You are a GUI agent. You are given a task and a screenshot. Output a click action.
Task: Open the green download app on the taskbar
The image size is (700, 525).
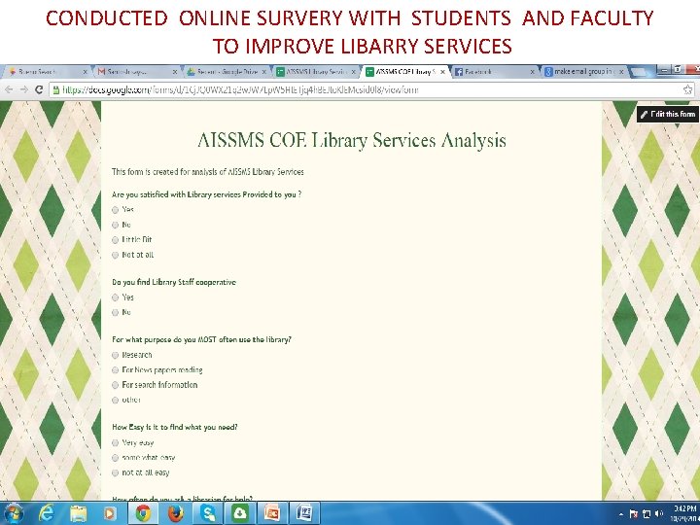pos(240,514)
